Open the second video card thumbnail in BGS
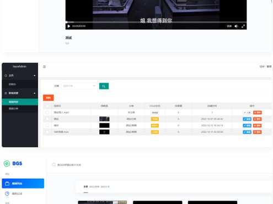This screenshot has width=273, height=204. tap(158, 202)
